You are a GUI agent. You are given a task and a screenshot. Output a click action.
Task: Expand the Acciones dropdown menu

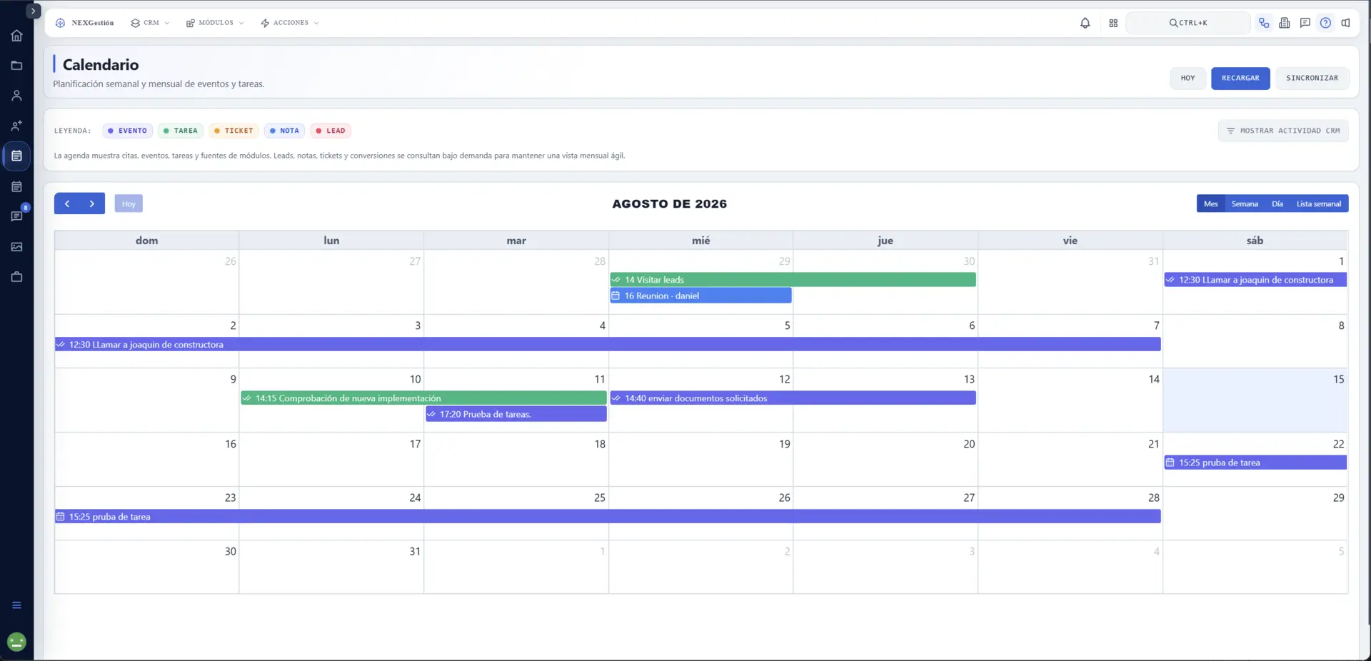coord(290,23)
